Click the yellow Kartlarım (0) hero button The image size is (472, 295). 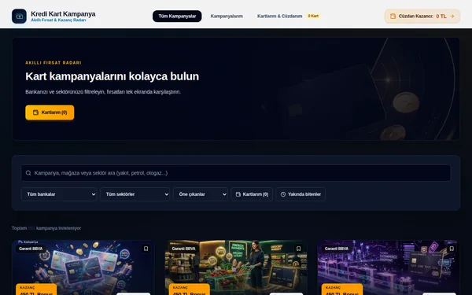50,112
